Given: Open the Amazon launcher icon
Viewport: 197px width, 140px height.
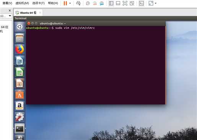Looking at the screenshot, I should [20, 105].
